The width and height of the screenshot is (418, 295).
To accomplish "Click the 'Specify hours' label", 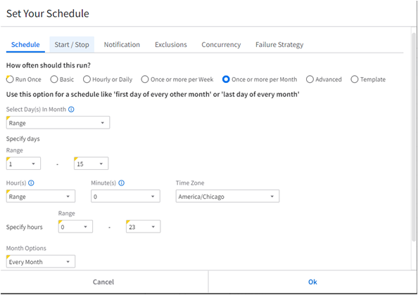I will pyautogui.click(x=24, y=227).
